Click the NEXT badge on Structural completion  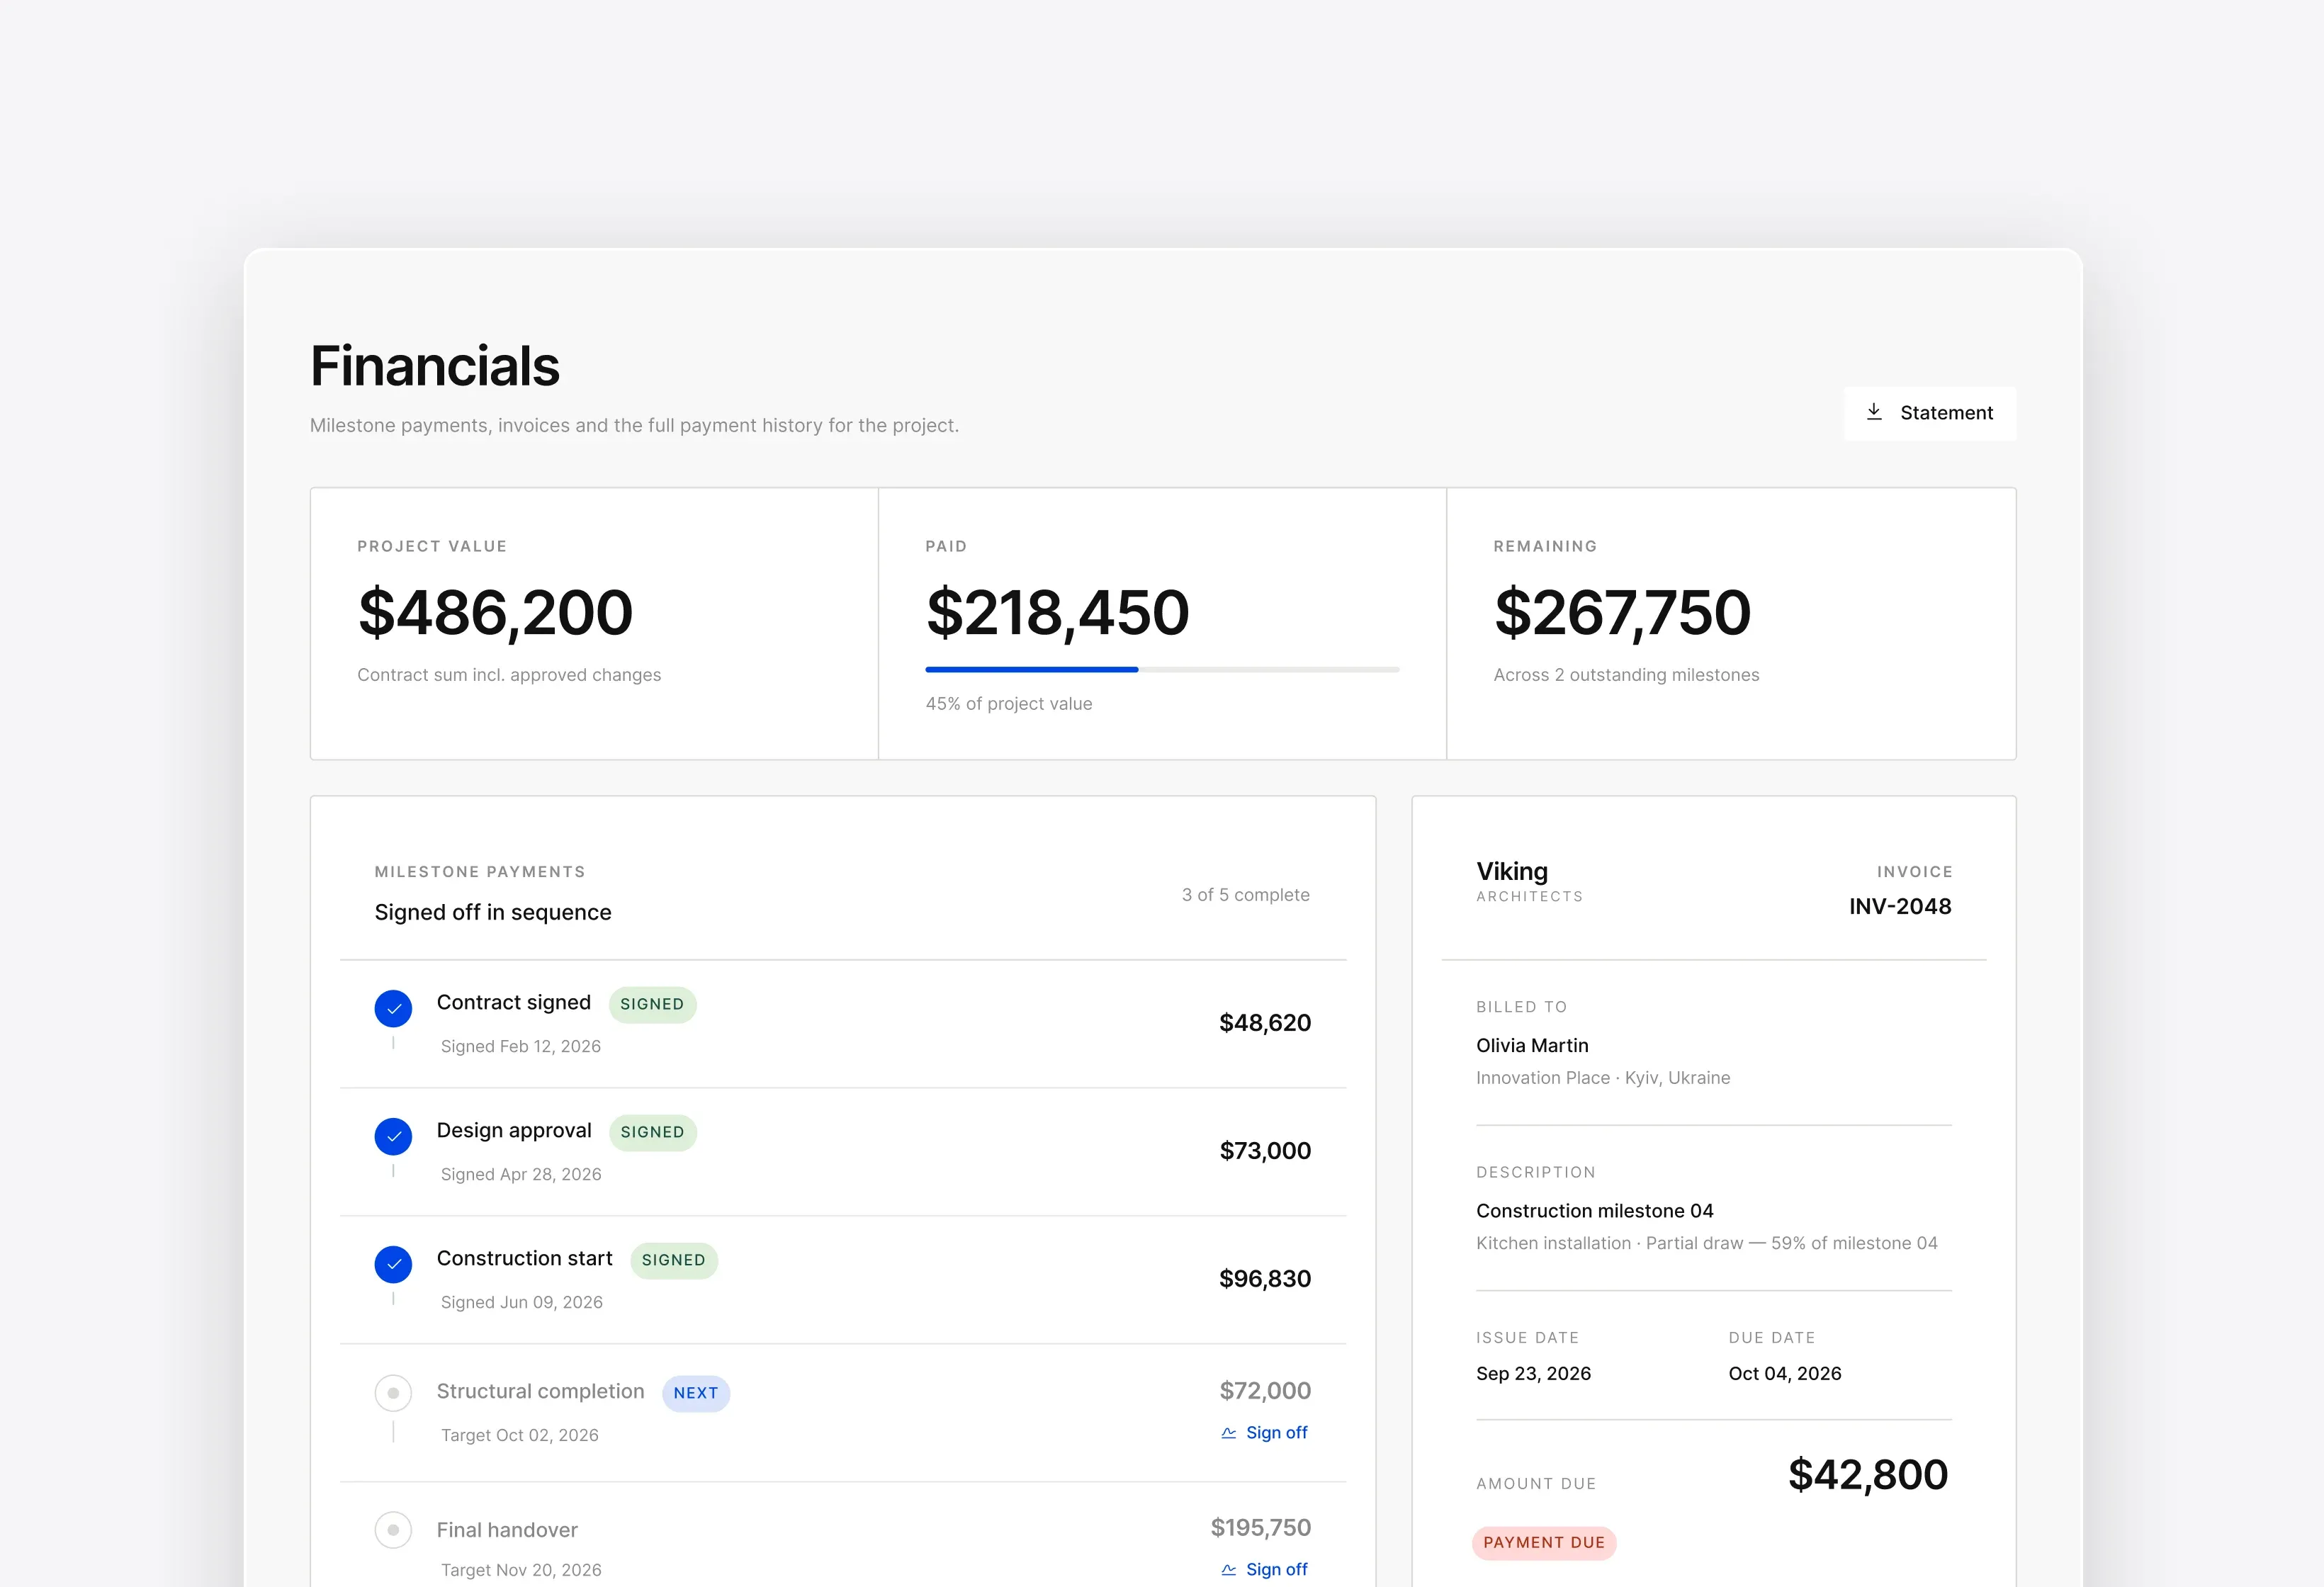(696, 1393)
